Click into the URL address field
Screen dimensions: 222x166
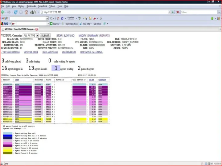[105, 12]
